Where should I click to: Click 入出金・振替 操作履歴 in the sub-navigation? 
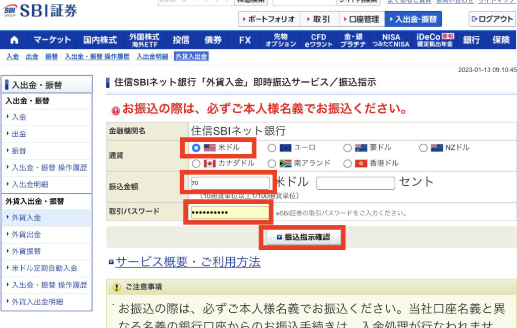[x=97, y=57]
